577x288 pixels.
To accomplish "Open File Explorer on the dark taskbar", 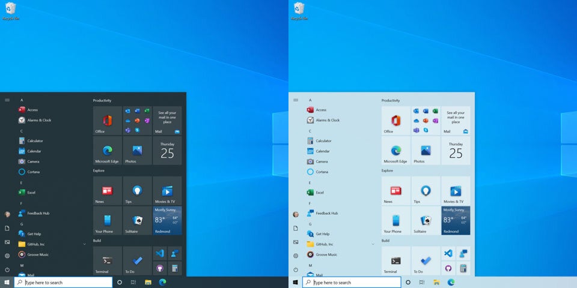I will pos(148,282).
